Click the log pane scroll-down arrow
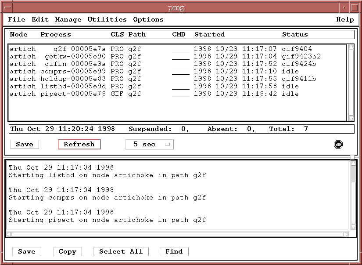Screen dimensions: 362x265 354,227
